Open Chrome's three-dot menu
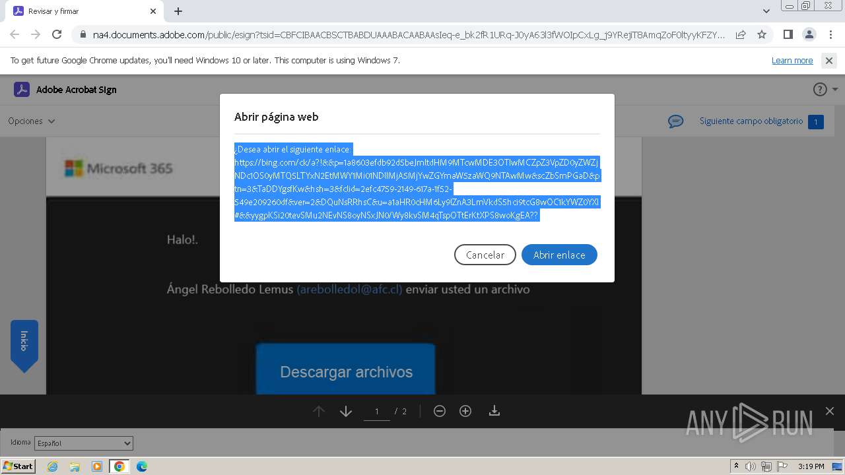 830,34
